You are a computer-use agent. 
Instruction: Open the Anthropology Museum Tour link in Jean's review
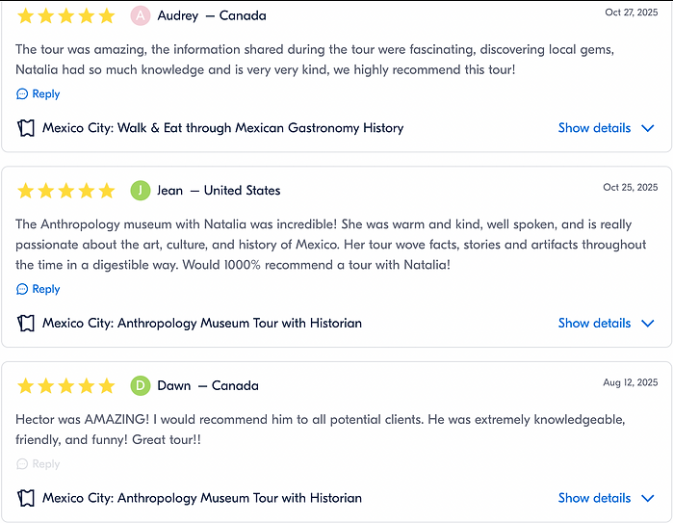pyautogui.click(x=202, y=324)
